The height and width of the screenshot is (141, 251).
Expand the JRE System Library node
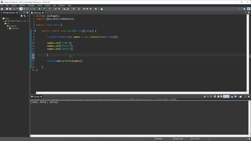point(4,21)
